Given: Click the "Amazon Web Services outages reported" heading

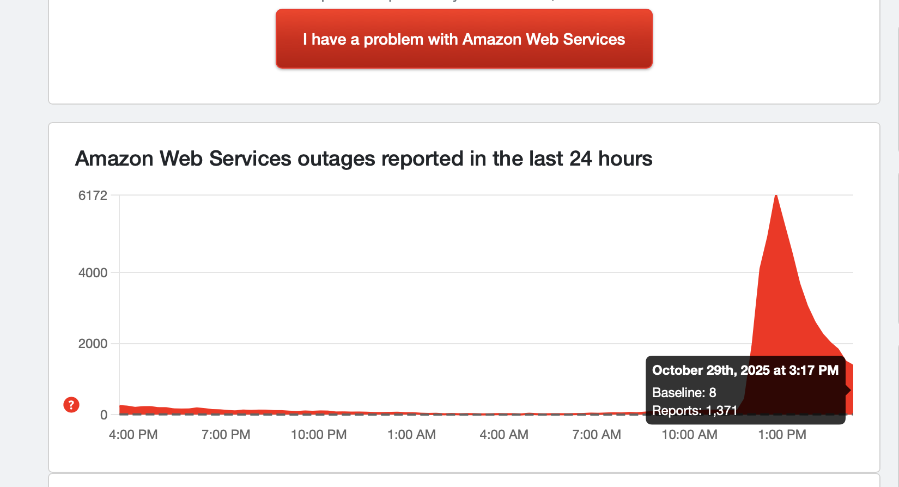Looking at the screenshot, I should 364,159.
